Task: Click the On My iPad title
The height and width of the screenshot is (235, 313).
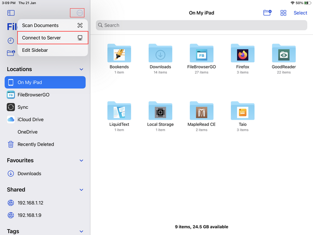Action: (202, 13)
